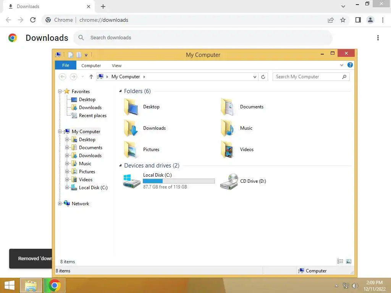The width and height of the screenshot is (391, 293).
Task: Open the address bar history dropdown
Action: [255, 77]
